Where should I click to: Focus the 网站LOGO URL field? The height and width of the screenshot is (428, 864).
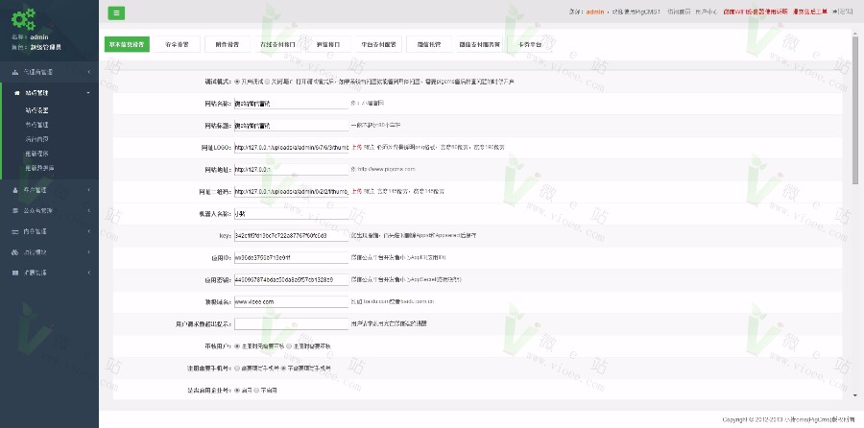pyautogui.click(x=292, y=148)
